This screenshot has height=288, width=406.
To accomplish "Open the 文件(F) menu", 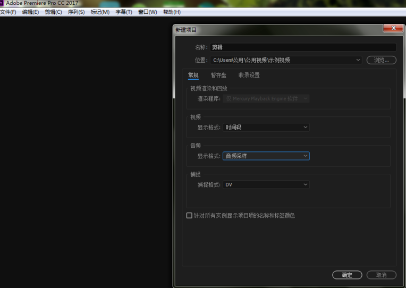I will [8, 12].
